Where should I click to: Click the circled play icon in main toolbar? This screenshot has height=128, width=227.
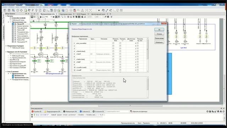click(71, 10)
